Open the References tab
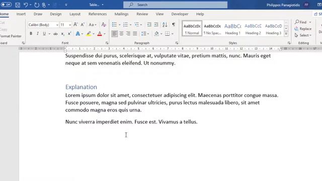The image size is (322, 181). (98, 14)
